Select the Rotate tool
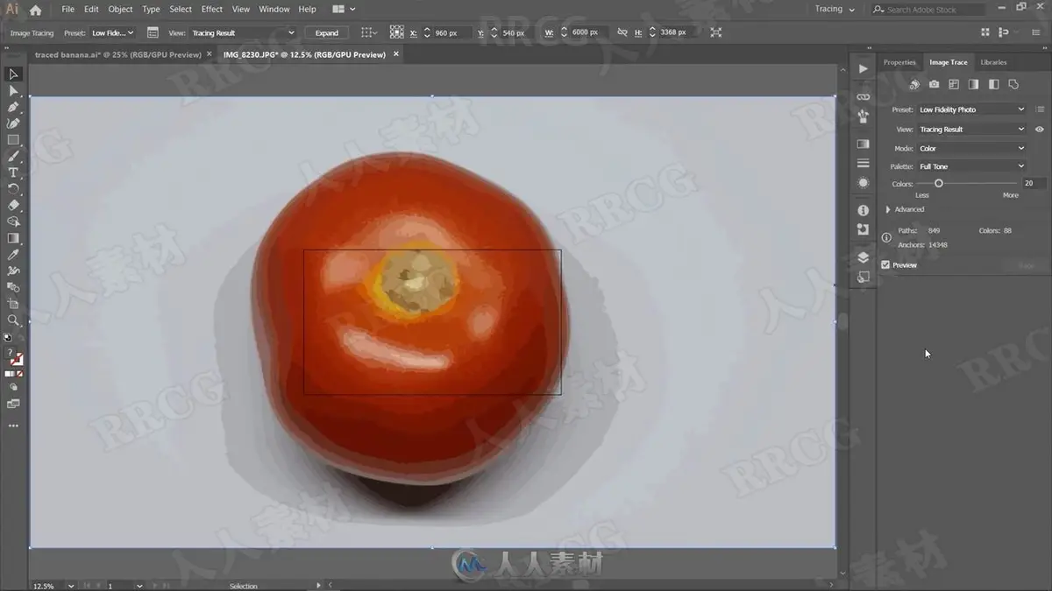Image resolution: width=1052 pixels, height=591 pixels. pos(13,189)
